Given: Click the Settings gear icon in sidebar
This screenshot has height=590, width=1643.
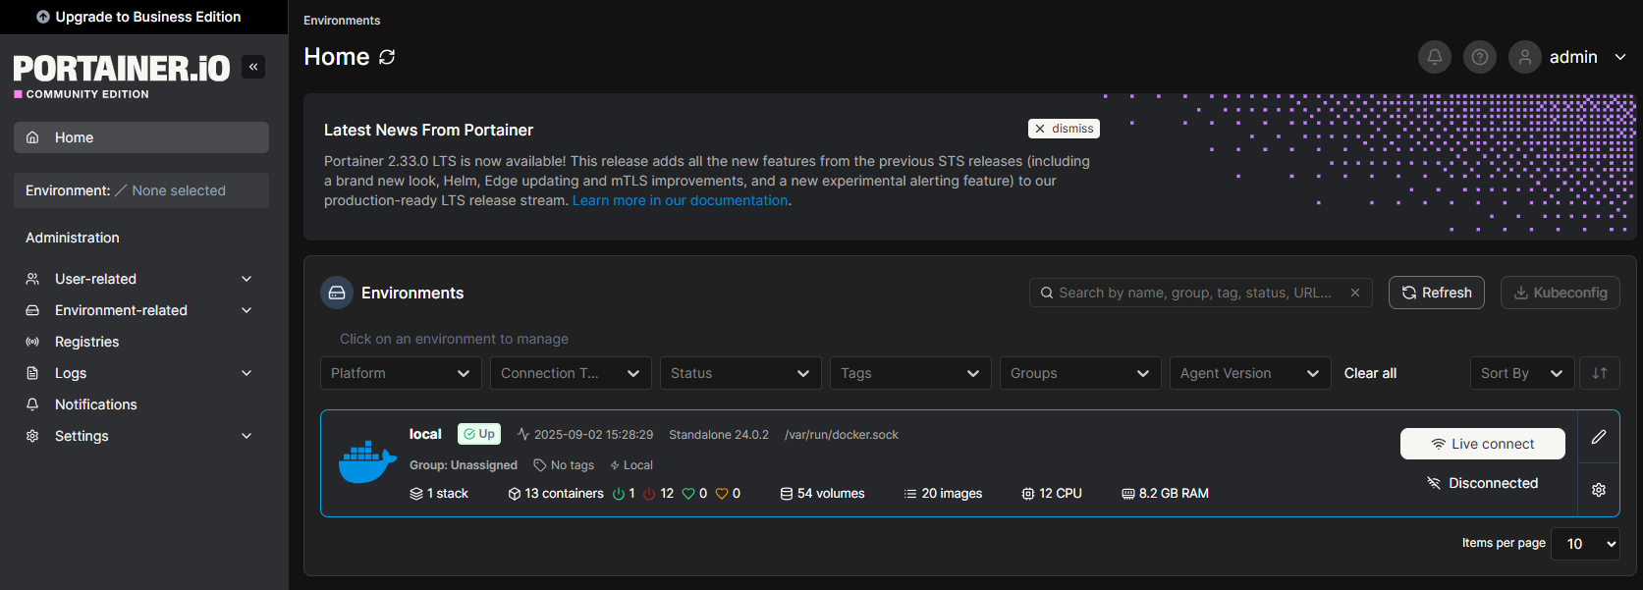Looking at the screenshot, I should coord(32,436).
